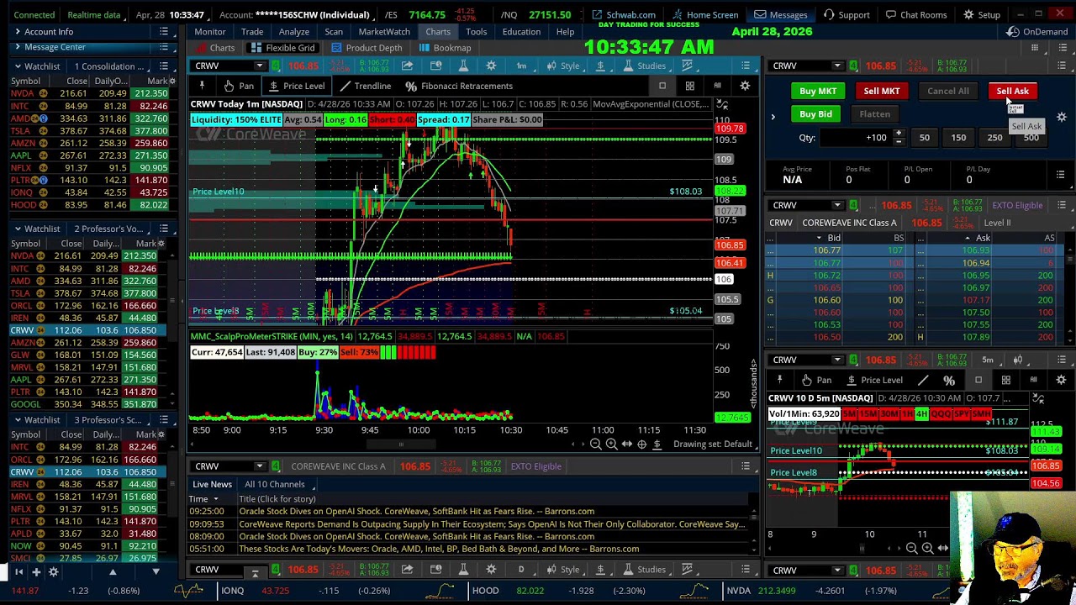
Task: Switch main chart to grid layout icon
Action: [689, 86]
